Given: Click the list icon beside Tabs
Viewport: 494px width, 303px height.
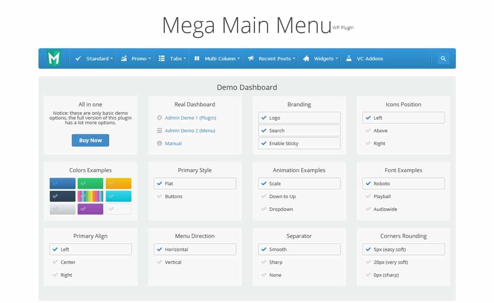Looking at the screenshot, I should pyautogui.click(x=162, y=59).
